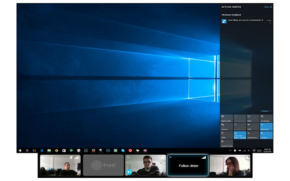Click megaphone icon on middle participant video
The width and height of the screenshot is (290, 181).
tap(129, 172)
